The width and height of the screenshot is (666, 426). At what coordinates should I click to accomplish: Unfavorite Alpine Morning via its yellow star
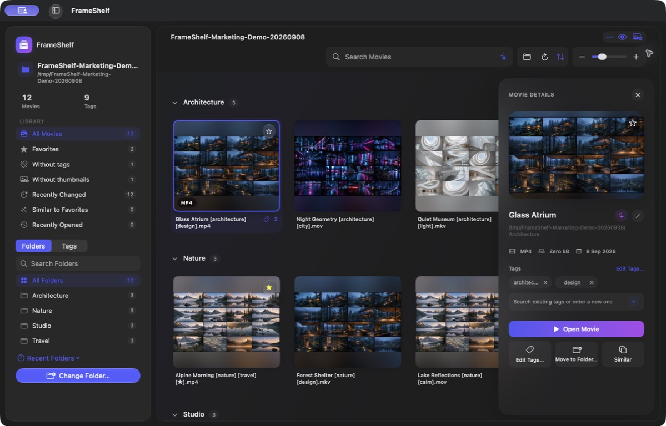[268, 287]
